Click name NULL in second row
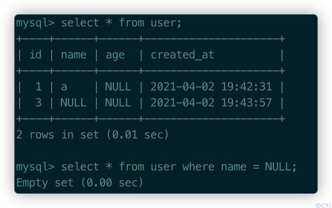 tap(73, 103)
